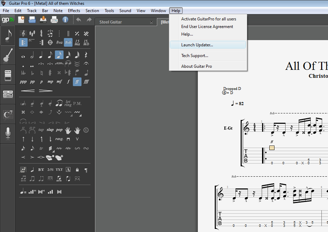The image size is (328, 232).
Task: Open the gp online logo button
Action: click(x=8, y=20)
